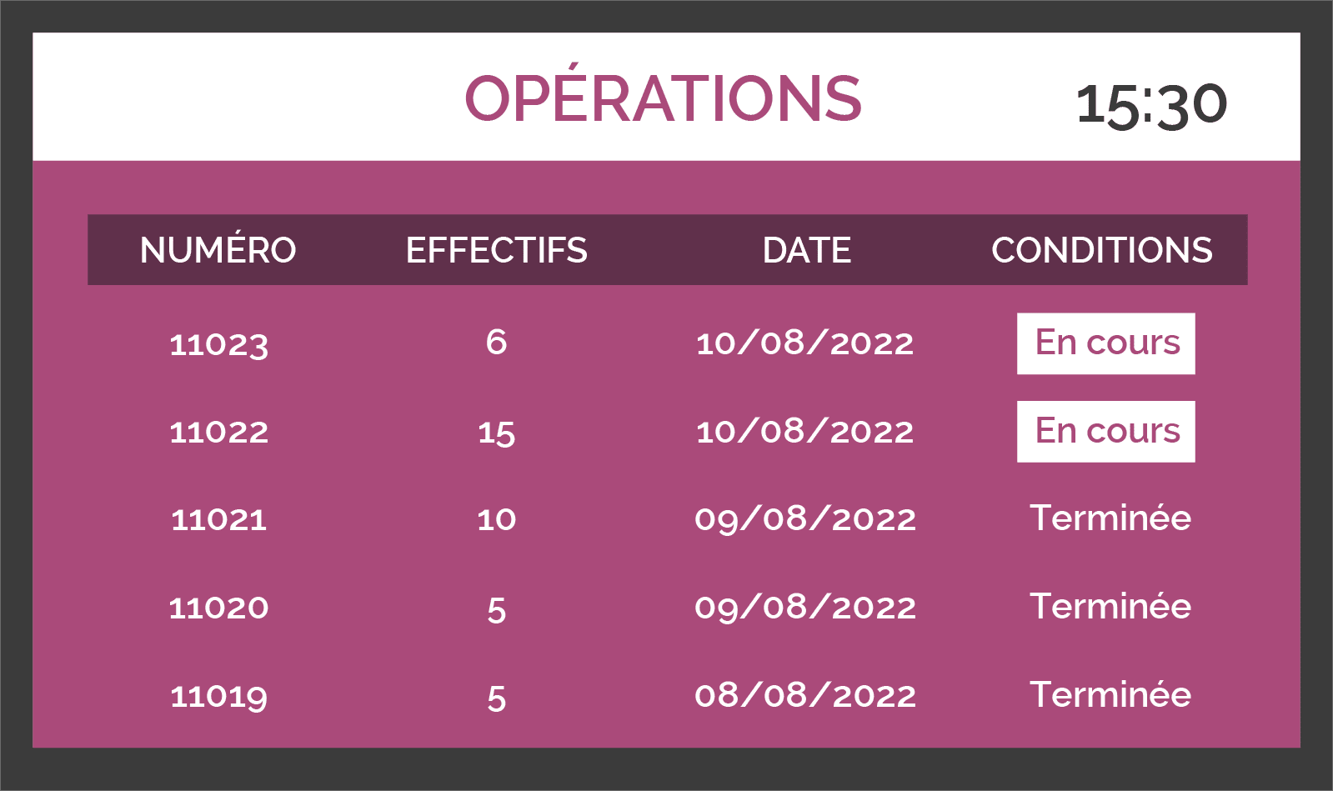Click the En cours badge for operation 11023
This screenshot has width=1333, height=791.
click(x=1106, y=343)
